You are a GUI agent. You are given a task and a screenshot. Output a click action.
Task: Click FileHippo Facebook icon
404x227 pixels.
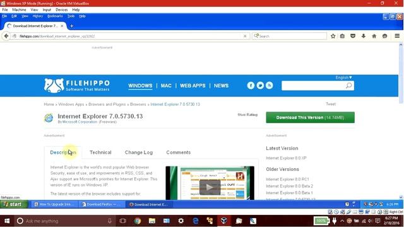click(x=251, y=86)
